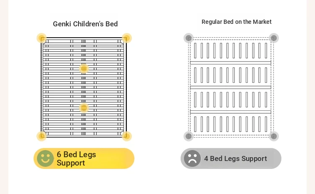Select the bottom-left yellow leg marker
Screen dimensions: 315x194
click(42, 136)
